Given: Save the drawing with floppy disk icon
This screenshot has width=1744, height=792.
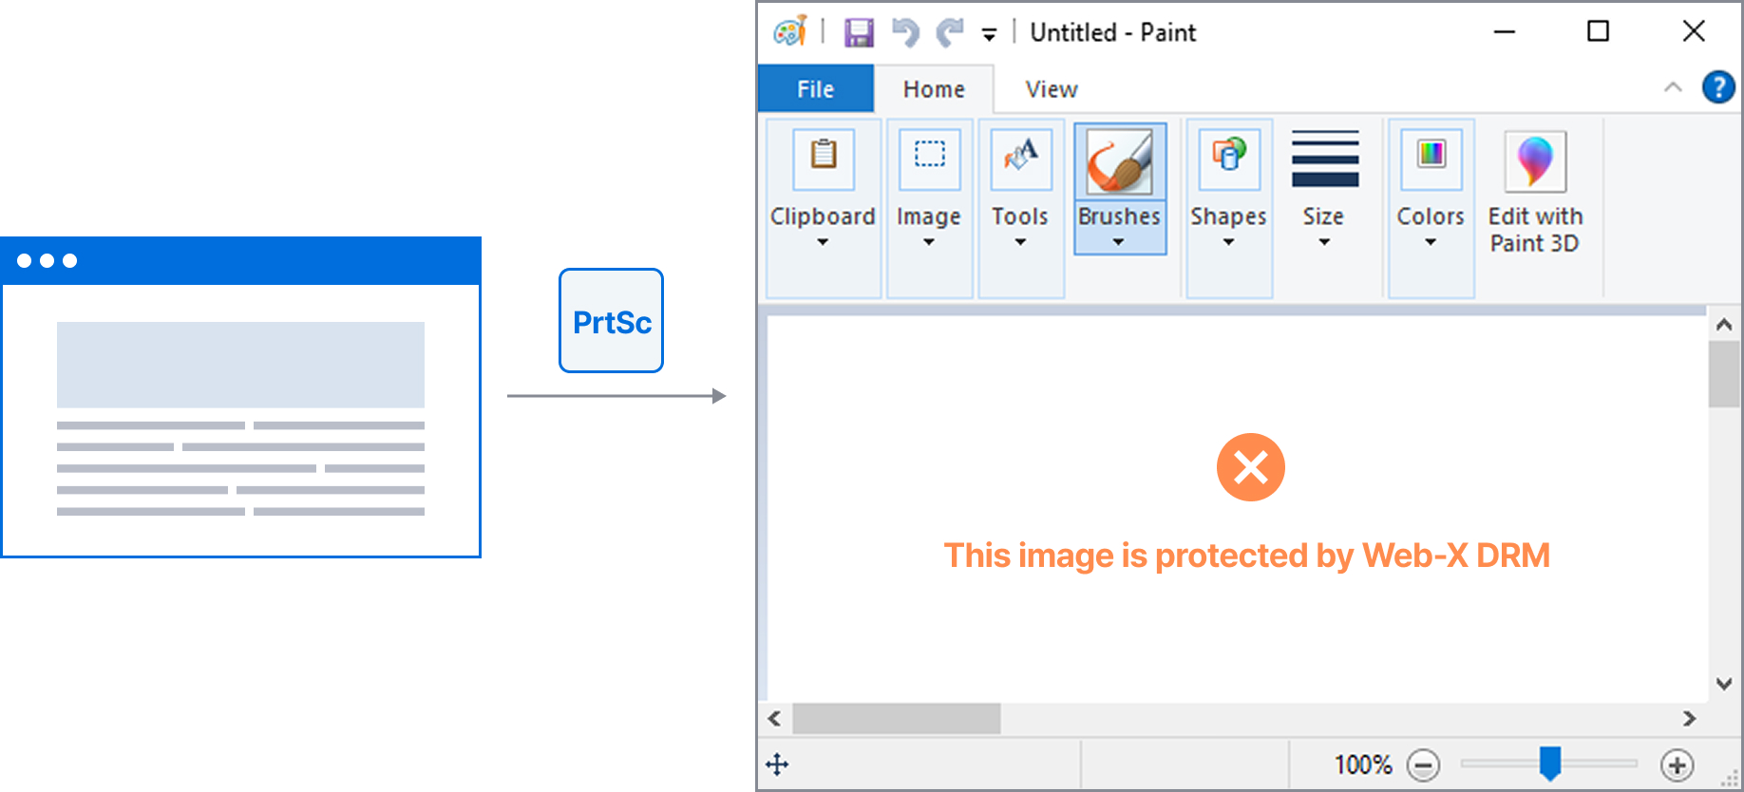Looking at the screenshot, I should click(x=859, y=32).
